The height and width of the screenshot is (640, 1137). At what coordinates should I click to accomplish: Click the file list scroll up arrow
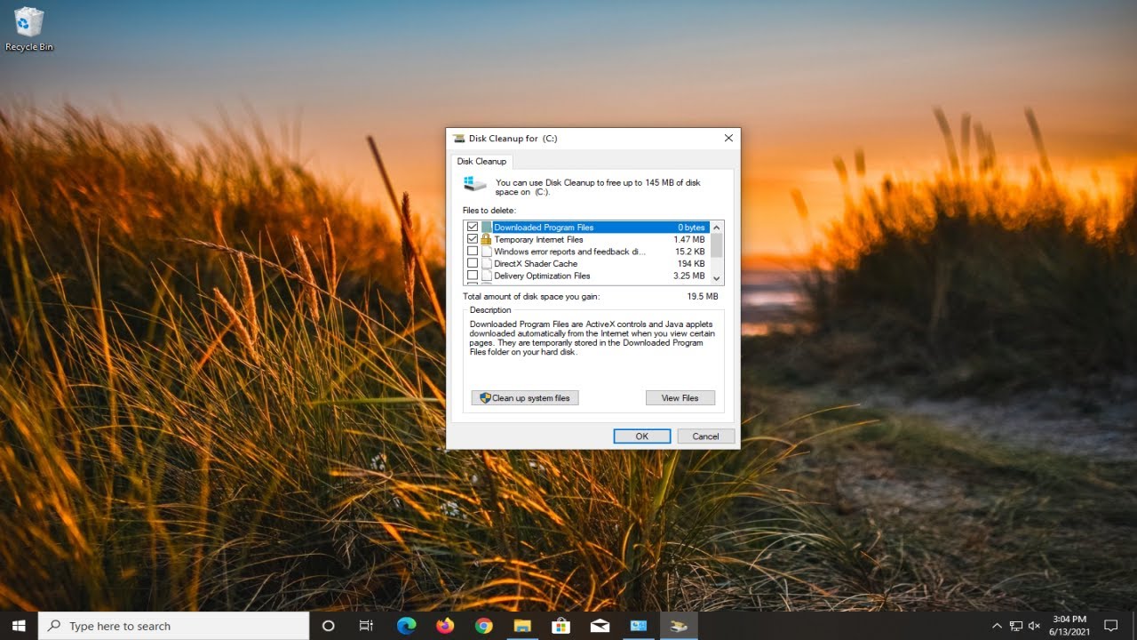[x=717, y=227]
